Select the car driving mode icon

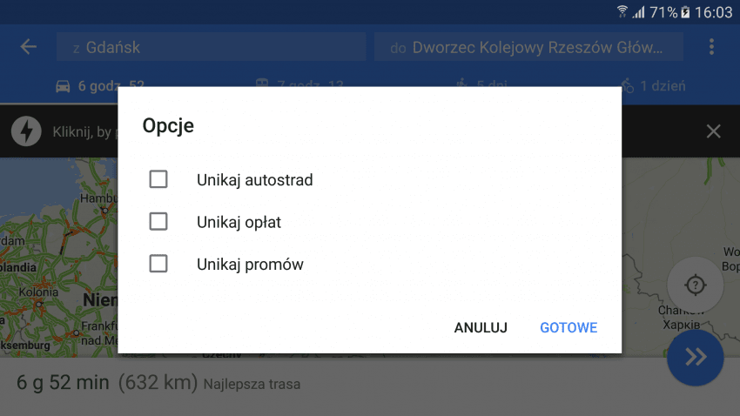click(63, 86)
